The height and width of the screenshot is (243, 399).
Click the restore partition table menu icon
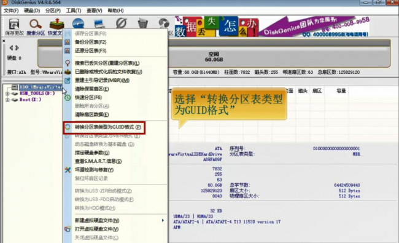(68, 50)
